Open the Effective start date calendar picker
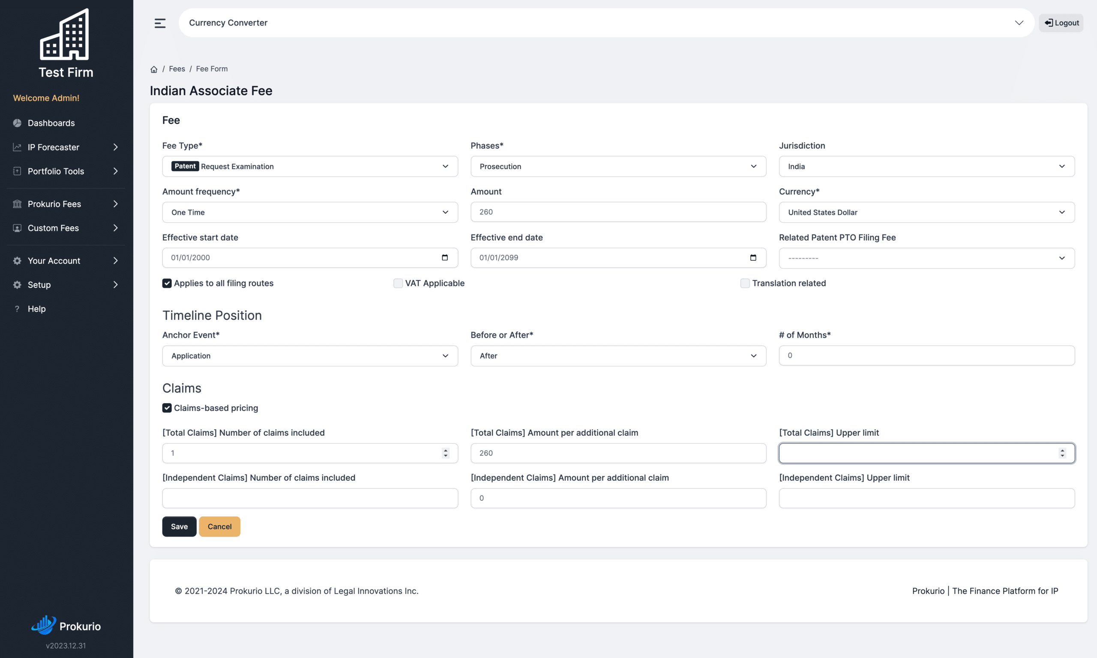 [x=445, y=257]
